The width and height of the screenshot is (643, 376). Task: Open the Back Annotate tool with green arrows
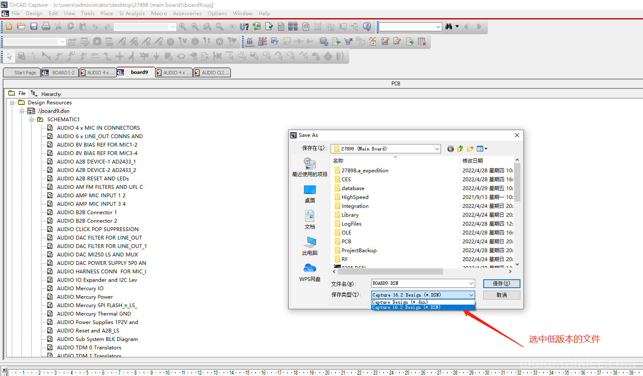[257, 27]
